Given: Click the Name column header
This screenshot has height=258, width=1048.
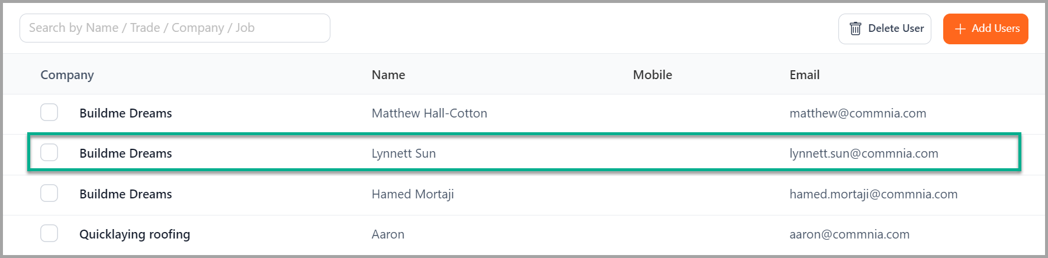Looking at the screenshot, I should click(388, 75).
